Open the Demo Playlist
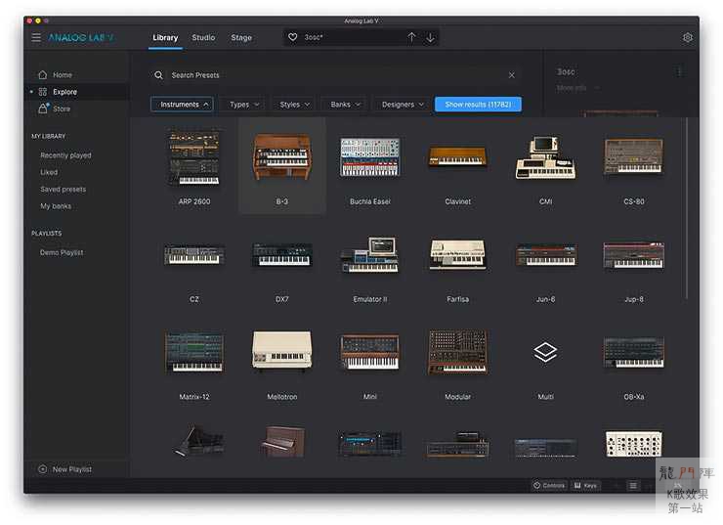This screenshot has height=525, width=723. [62, 252]
